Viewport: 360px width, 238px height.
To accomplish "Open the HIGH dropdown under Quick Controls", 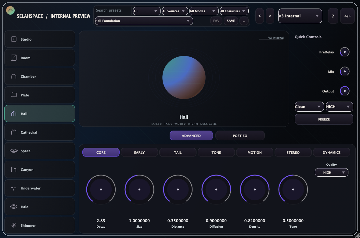I will [339, 106].
